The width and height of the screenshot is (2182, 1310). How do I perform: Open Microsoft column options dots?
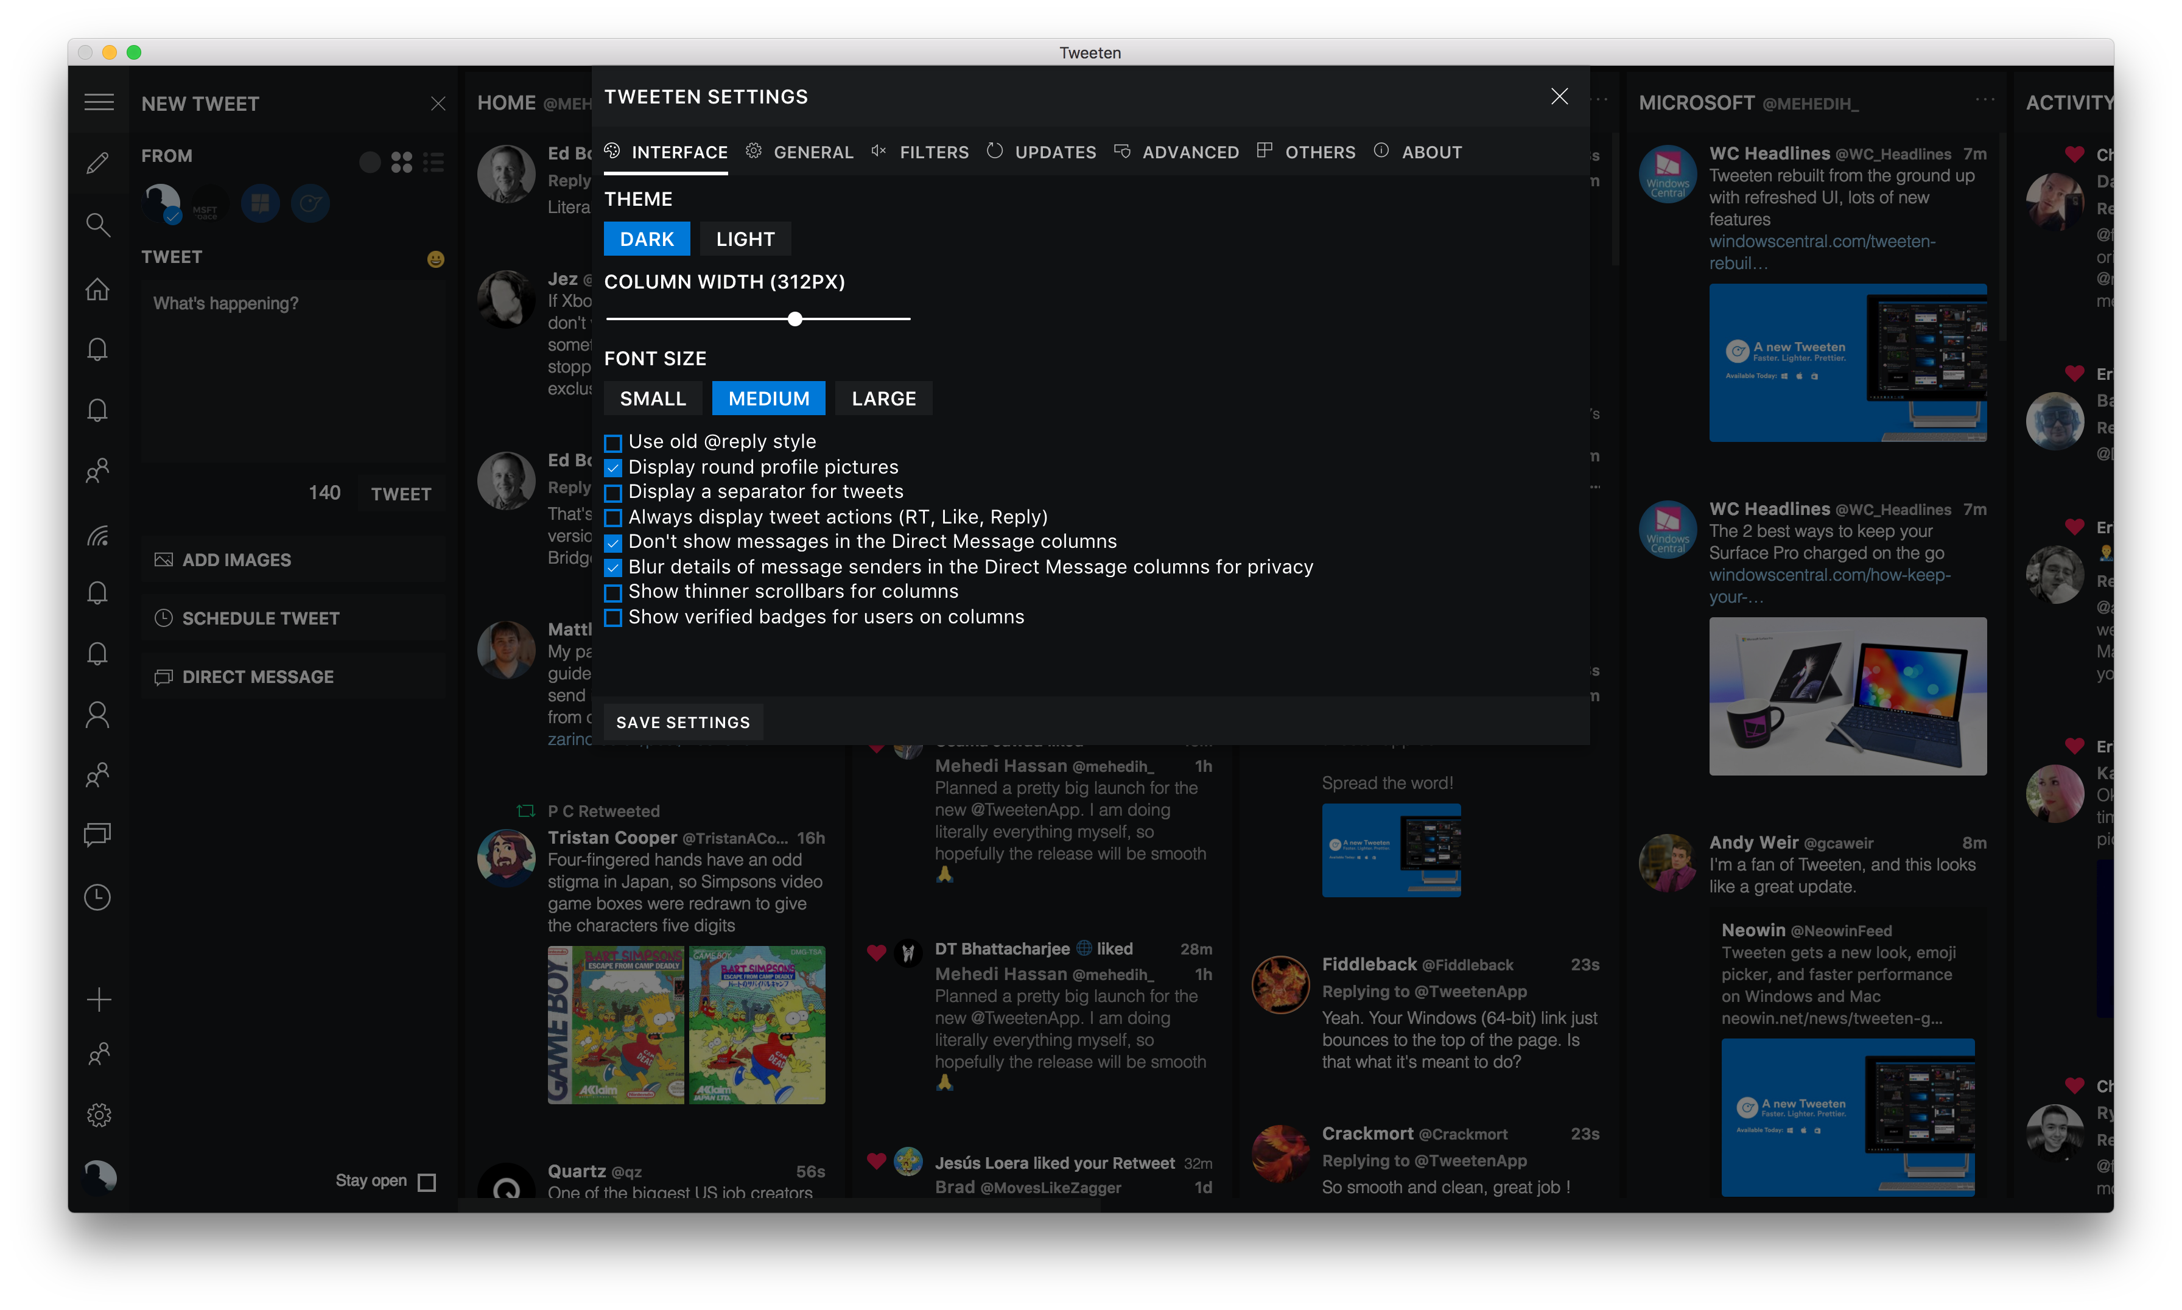tap(1986, 100)
